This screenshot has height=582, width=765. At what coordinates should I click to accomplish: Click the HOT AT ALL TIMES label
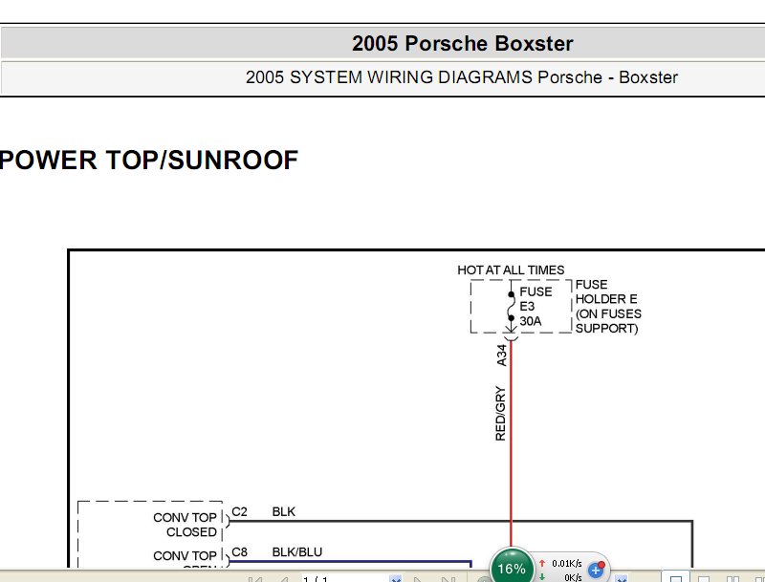pos(511,270)
